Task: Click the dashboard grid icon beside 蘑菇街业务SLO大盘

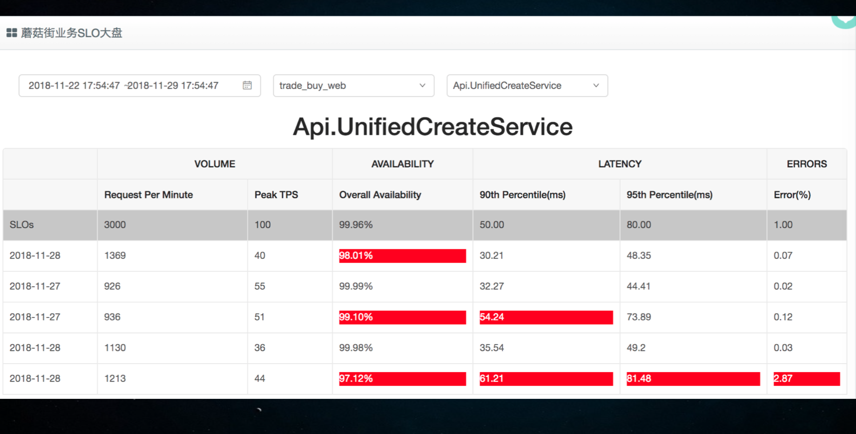Action: [12, 33]
